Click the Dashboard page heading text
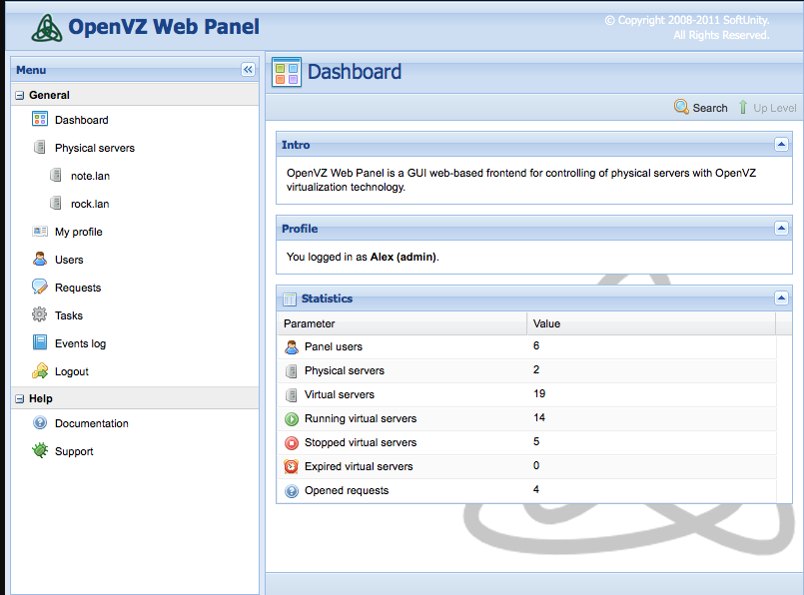This screenshot has height=595, width=804. point(355,72)
